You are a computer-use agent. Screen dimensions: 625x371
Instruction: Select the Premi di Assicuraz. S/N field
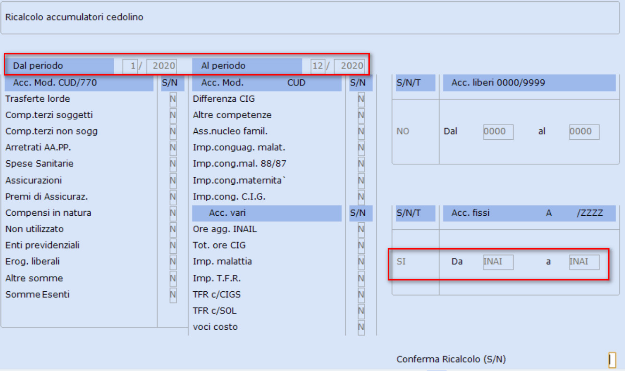point(173,197)
